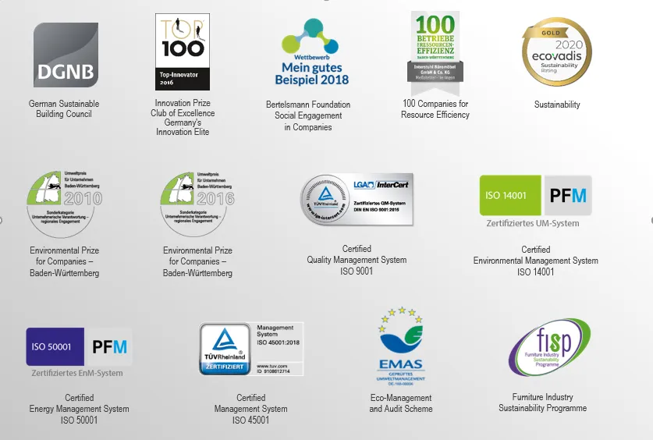Select the Mein gutes Beispiel 2018 logo
This screenshot has height=440, width=653.
311,52
